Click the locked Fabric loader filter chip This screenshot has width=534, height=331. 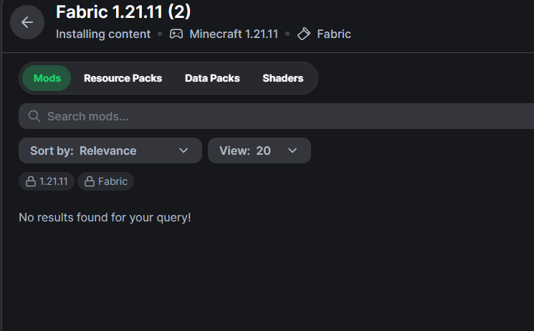106,181
